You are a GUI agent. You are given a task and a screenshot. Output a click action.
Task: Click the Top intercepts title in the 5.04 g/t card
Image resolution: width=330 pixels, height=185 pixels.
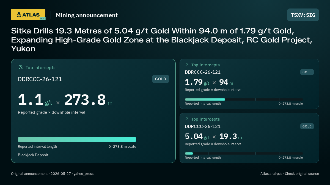point(205,119)
